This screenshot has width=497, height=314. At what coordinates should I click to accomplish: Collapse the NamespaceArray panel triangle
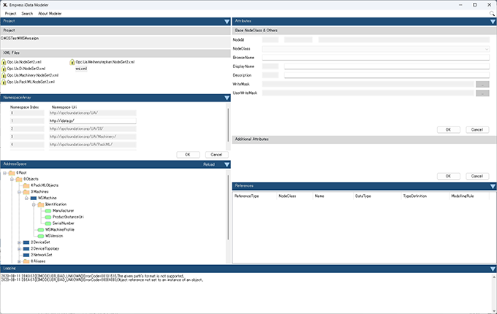coord(227,98)
